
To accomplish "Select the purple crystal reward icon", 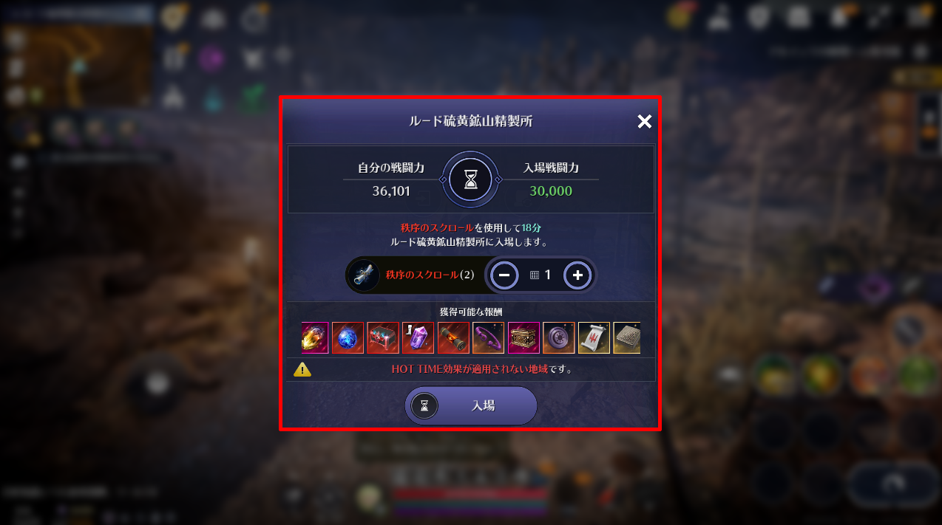I will (418, 337).
